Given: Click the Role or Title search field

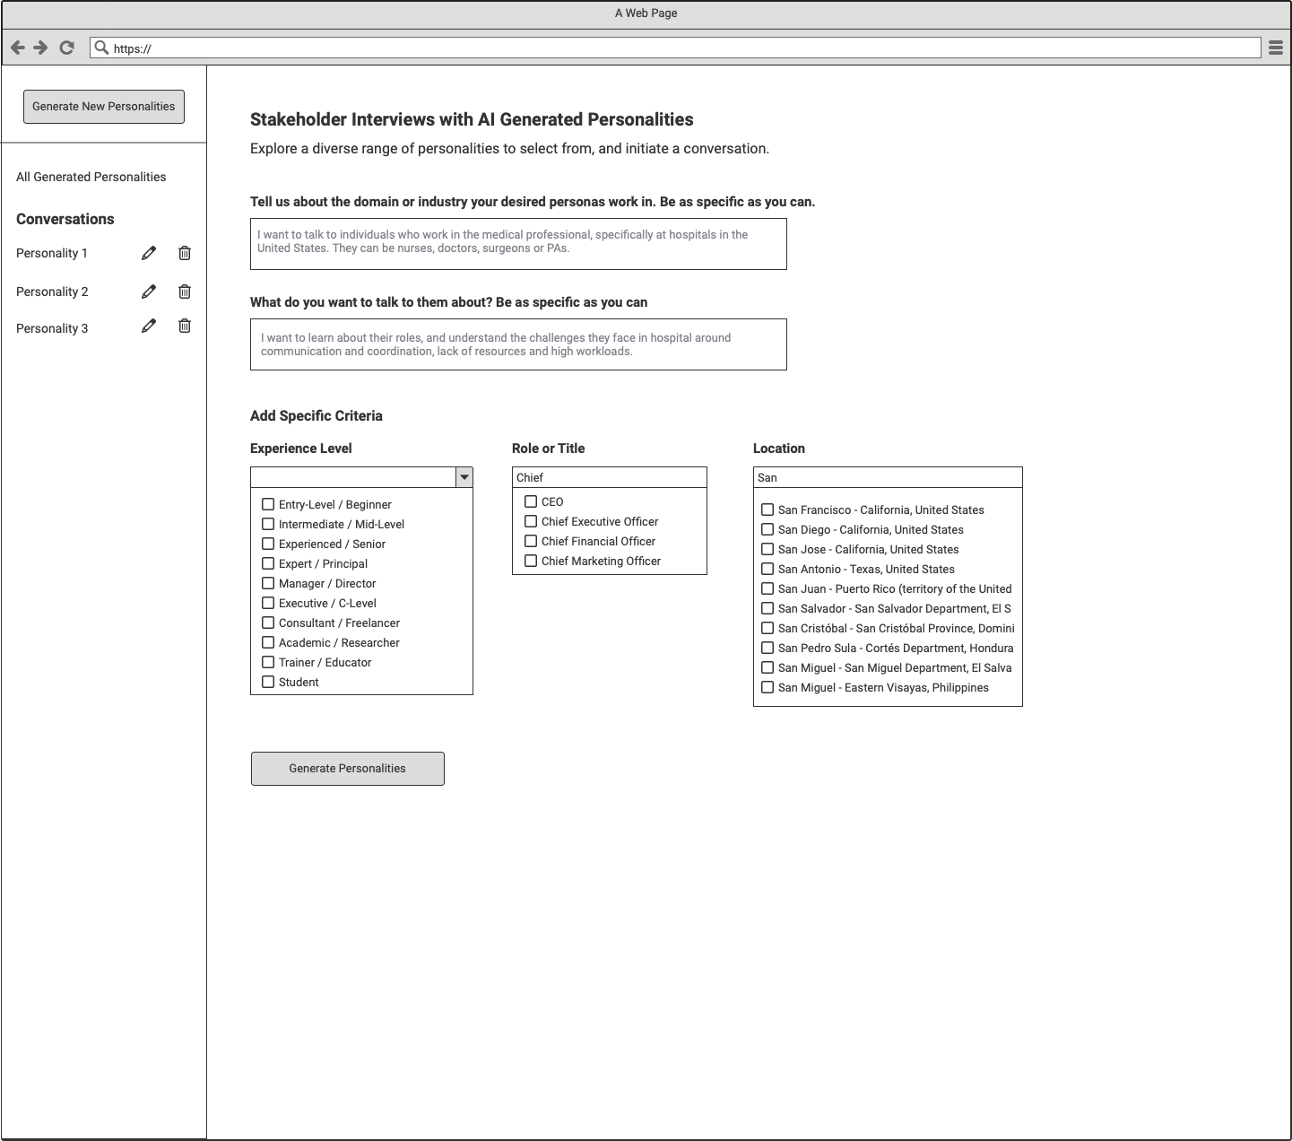Looking at the screenshot, I should tap(610, 477).
